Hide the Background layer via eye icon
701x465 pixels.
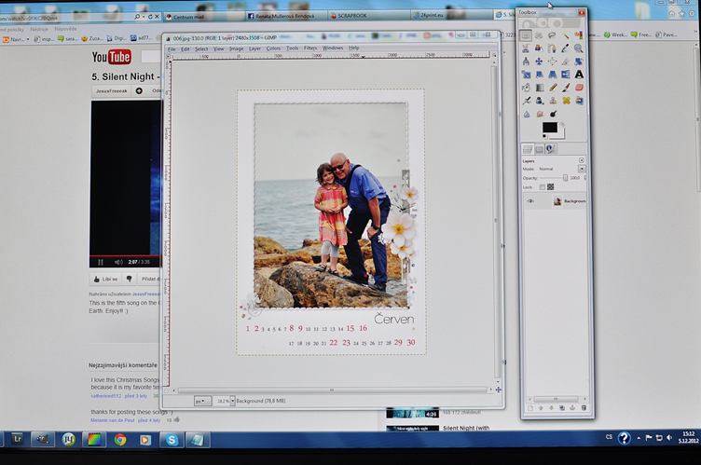[530, 201]
